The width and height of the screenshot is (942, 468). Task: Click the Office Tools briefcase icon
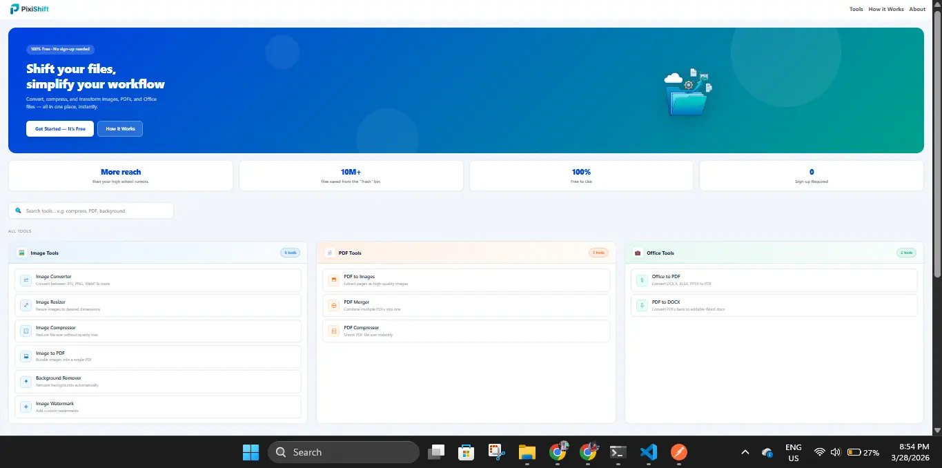pos(638,253)
